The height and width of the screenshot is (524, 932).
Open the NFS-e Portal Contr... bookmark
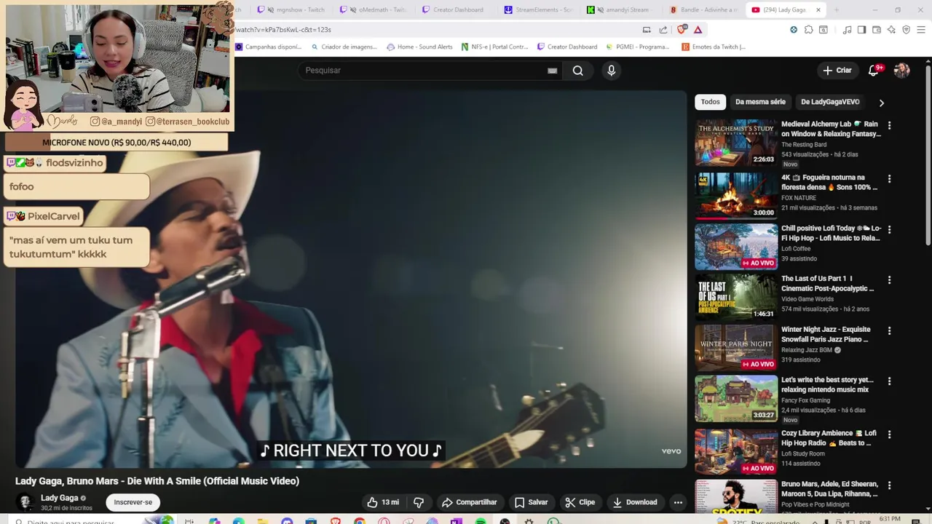tap(494, 47)
